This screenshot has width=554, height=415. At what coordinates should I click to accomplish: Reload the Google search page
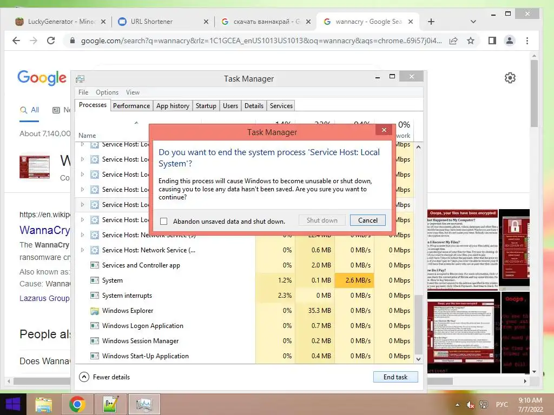(x=51, y=41)
